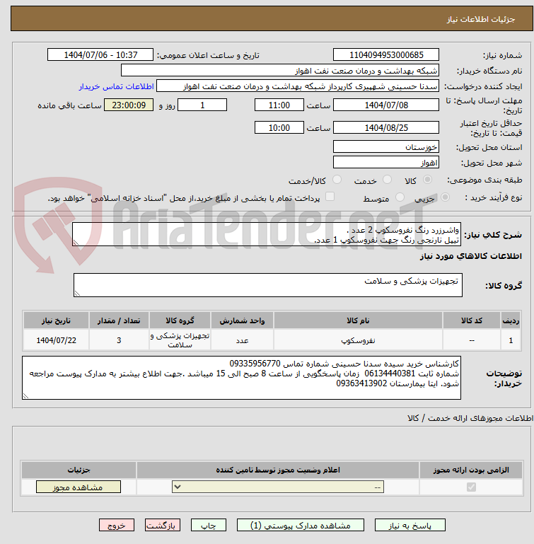Screen dimensions: 534x544
Task: Click the remaining time 23:00:09 field
Action: (x=129, y=105)
